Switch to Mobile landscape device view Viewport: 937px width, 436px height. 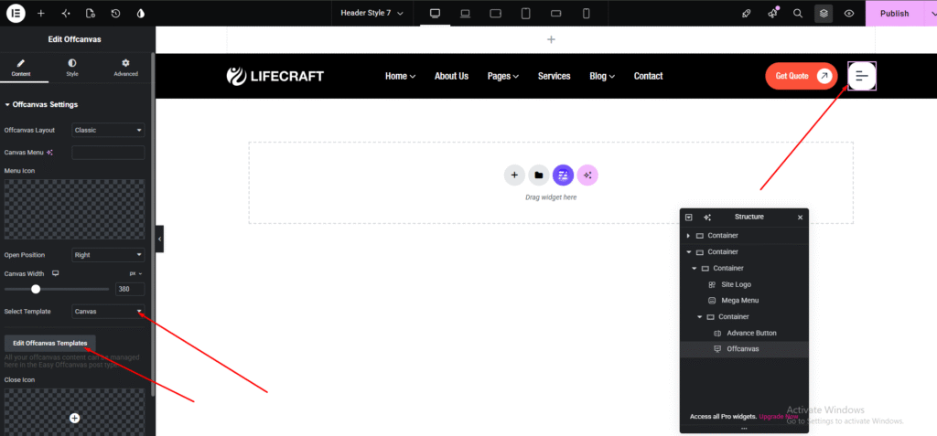(555, 13)
